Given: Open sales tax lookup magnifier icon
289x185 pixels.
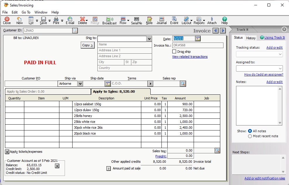Looking at the screenshot, I should [218, 150].
